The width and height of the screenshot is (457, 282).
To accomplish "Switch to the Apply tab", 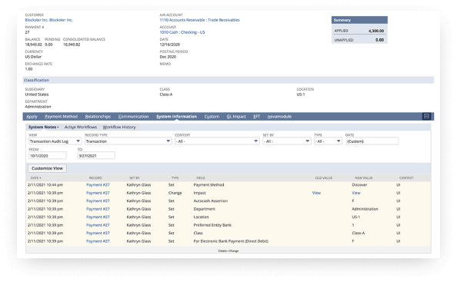I will 32,116.
